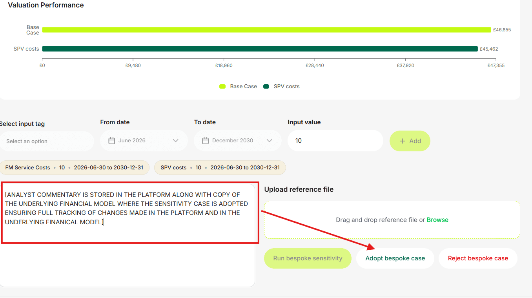Screen dimensions: 532x298
Task: Click the Input value field
Action: point(335,141)
